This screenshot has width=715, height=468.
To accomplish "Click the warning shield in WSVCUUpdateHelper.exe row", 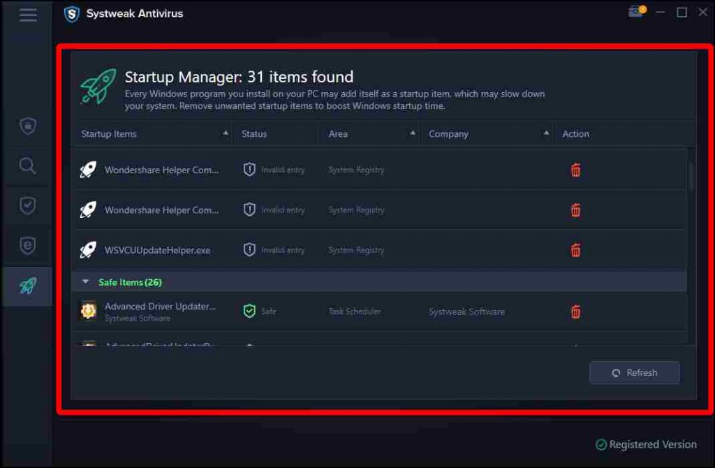I will pos(249,250).
